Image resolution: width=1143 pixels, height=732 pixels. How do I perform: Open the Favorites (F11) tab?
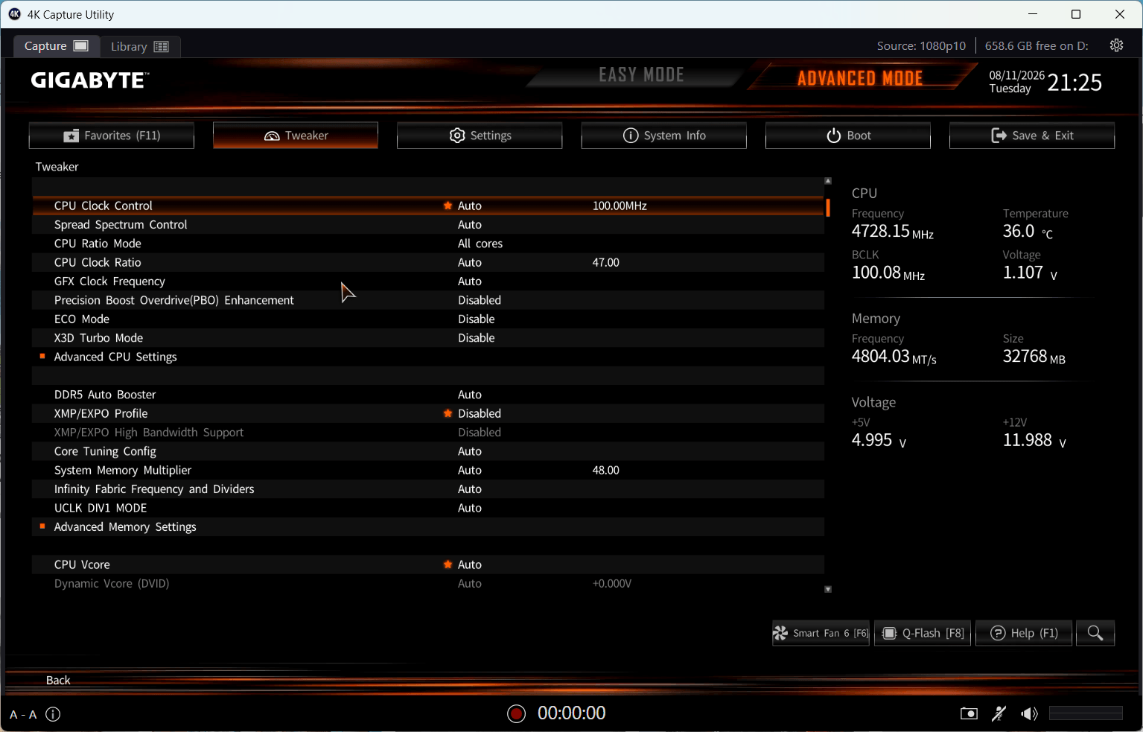click(112, 136)
